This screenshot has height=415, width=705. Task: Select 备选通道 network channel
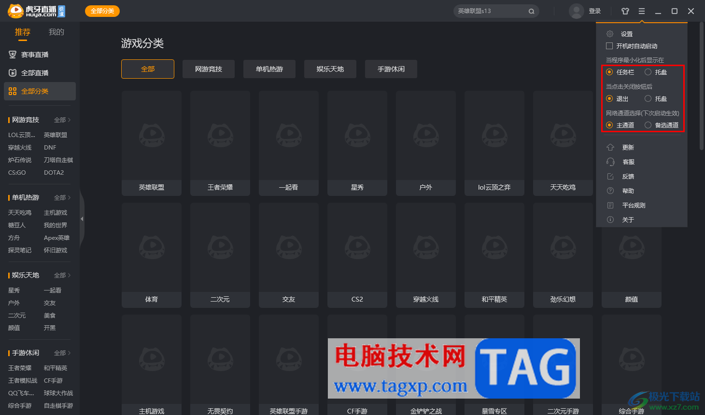point(648,125)
